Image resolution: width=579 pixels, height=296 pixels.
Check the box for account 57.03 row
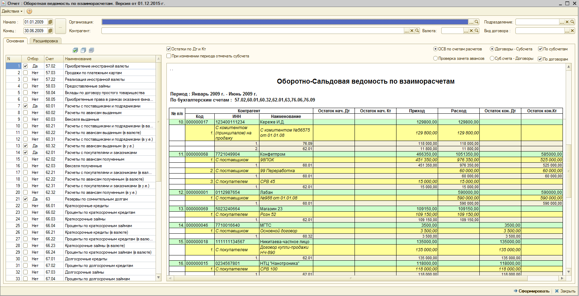[25, 73]
